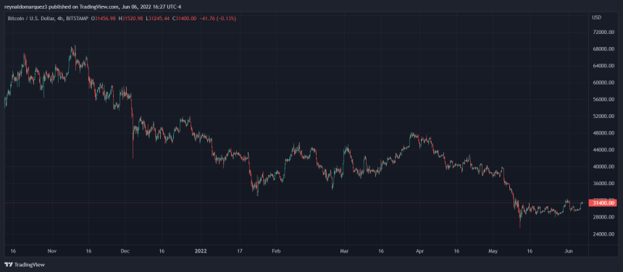
Task: Click the 64000.00 price axis label
Action: click(604, 66)
